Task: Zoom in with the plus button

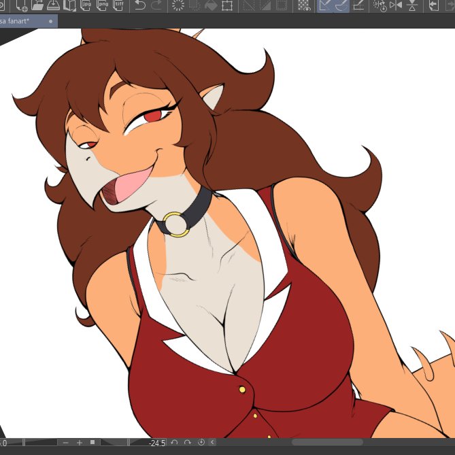Action: (x=80, y=443)
